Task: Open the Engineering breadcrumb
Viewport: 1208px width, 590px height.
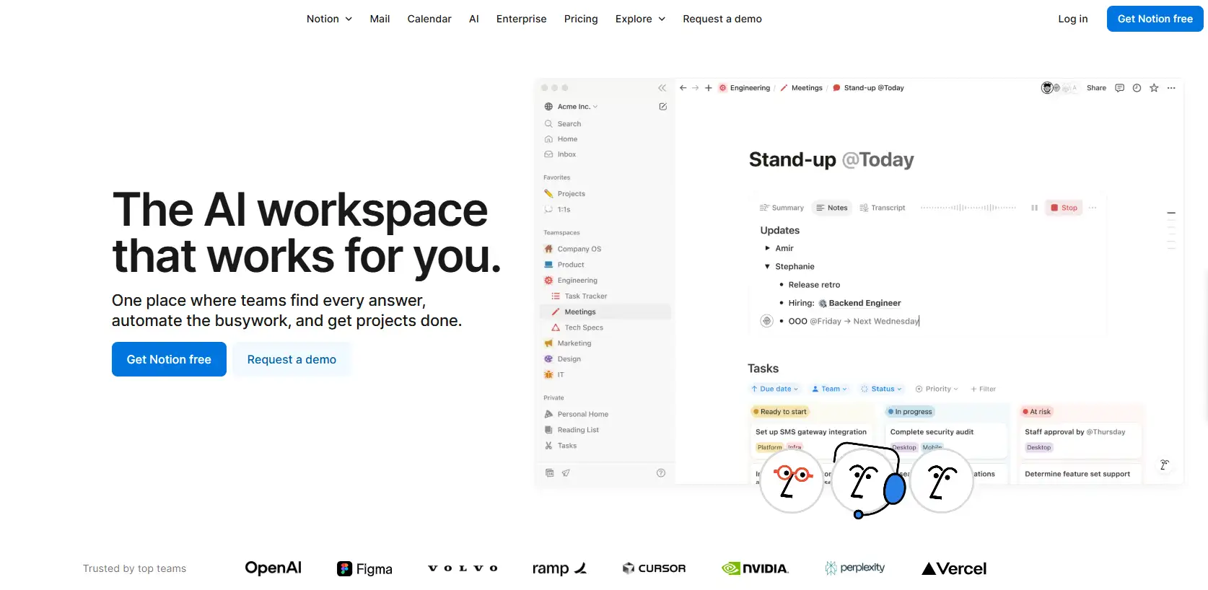Action: (x=744, y=88)
